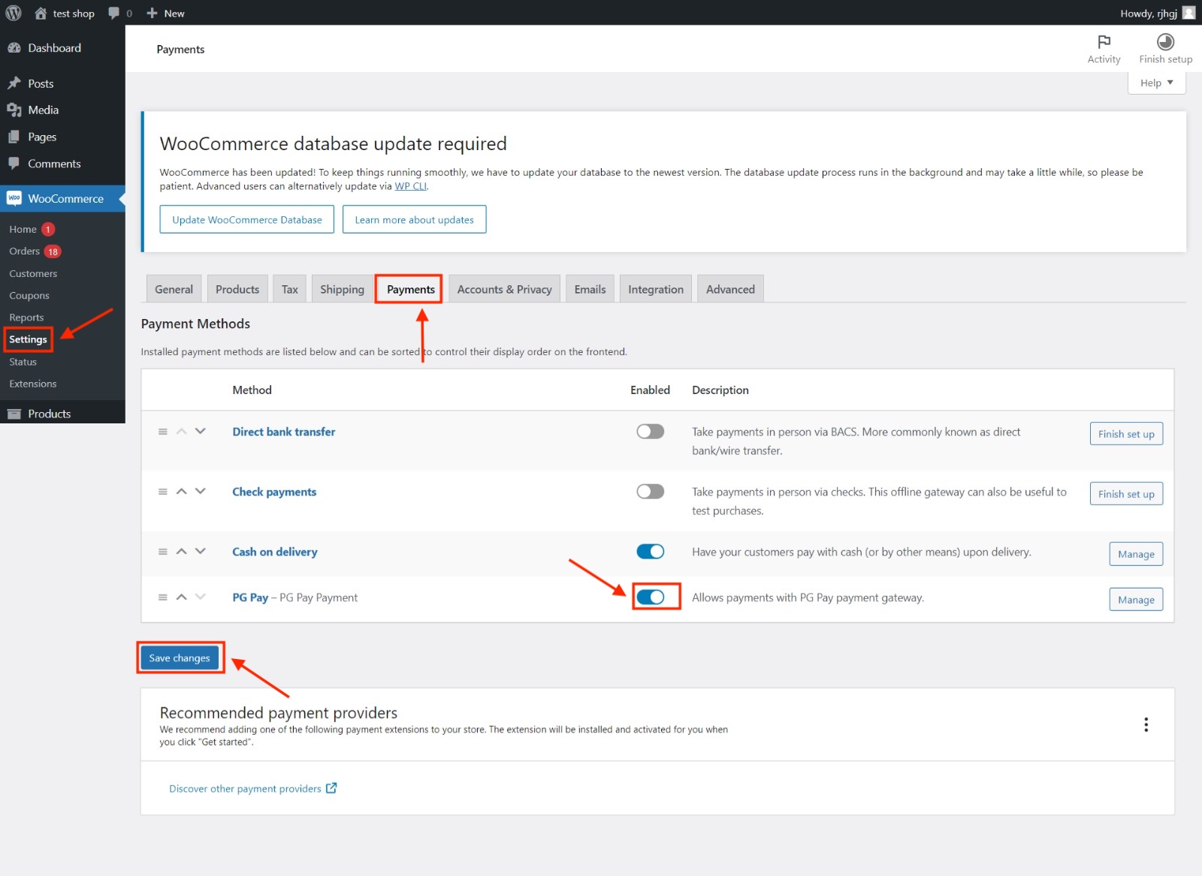
Task: Click the Save changes button
Action: click(x=180, y=658)
